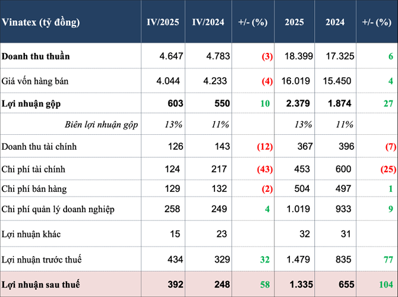Click the green "6" change in Doanh thu thuần
This screenshot has height=297, width=398.
[391, 56]
